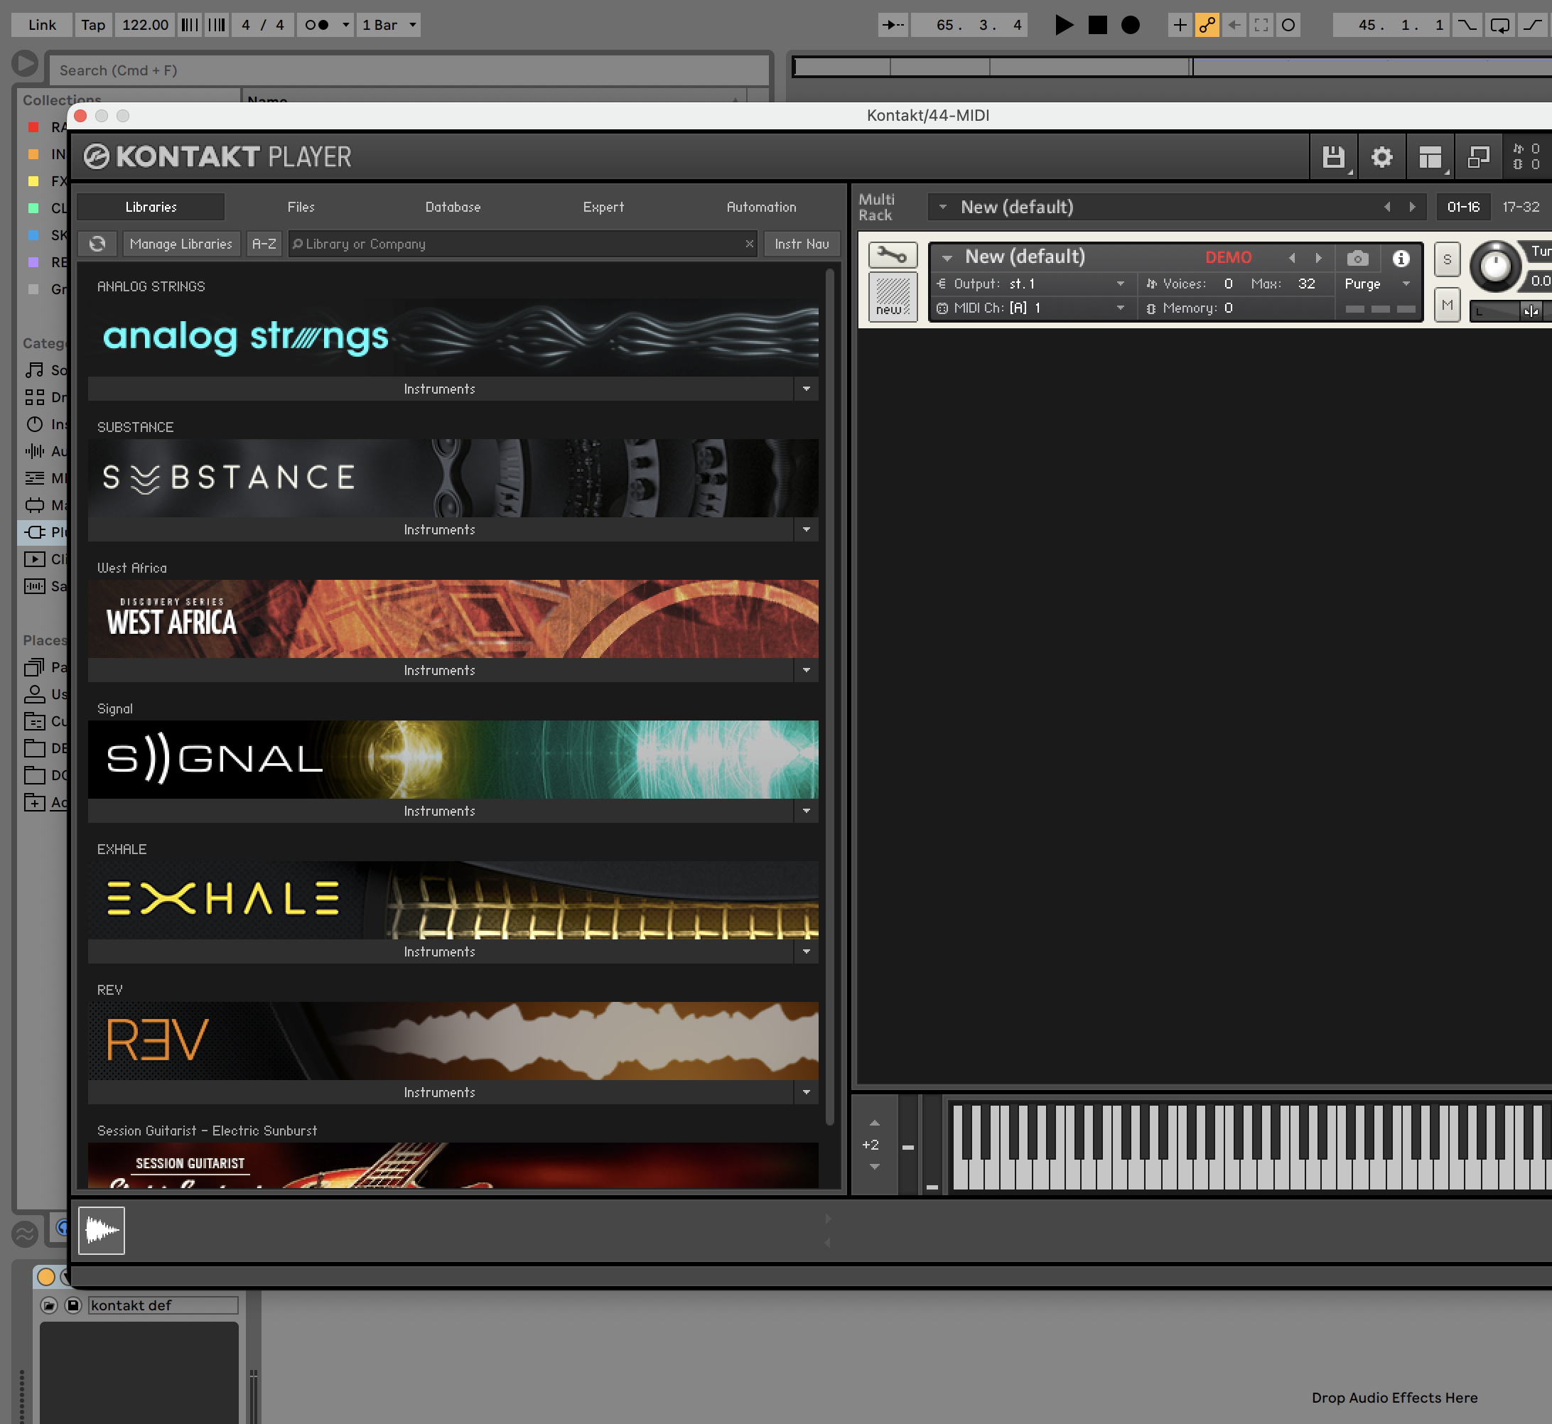Click Ableton Link button
1552x1424 pixels.
[x=42, y=25]
